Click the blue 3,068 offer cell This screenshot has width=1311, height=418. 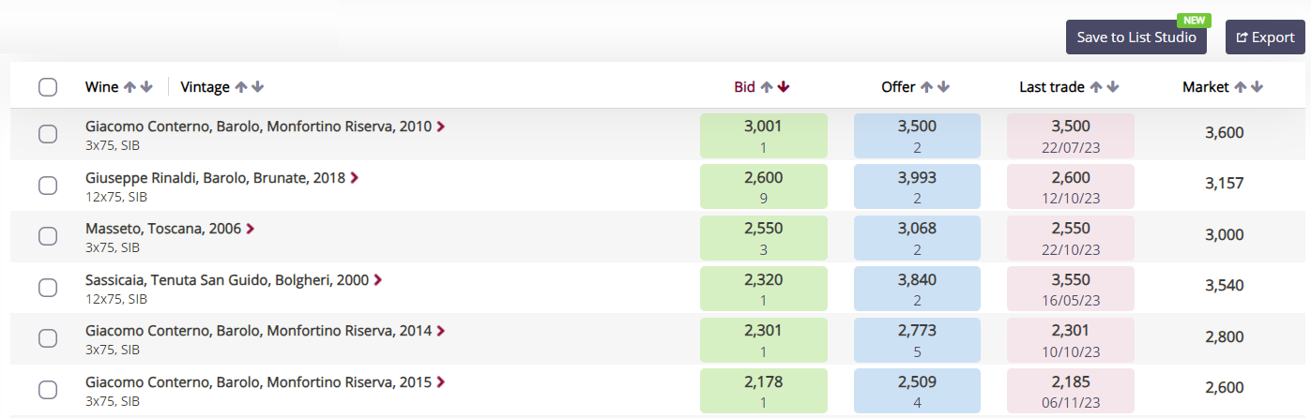tap(917, 237)
